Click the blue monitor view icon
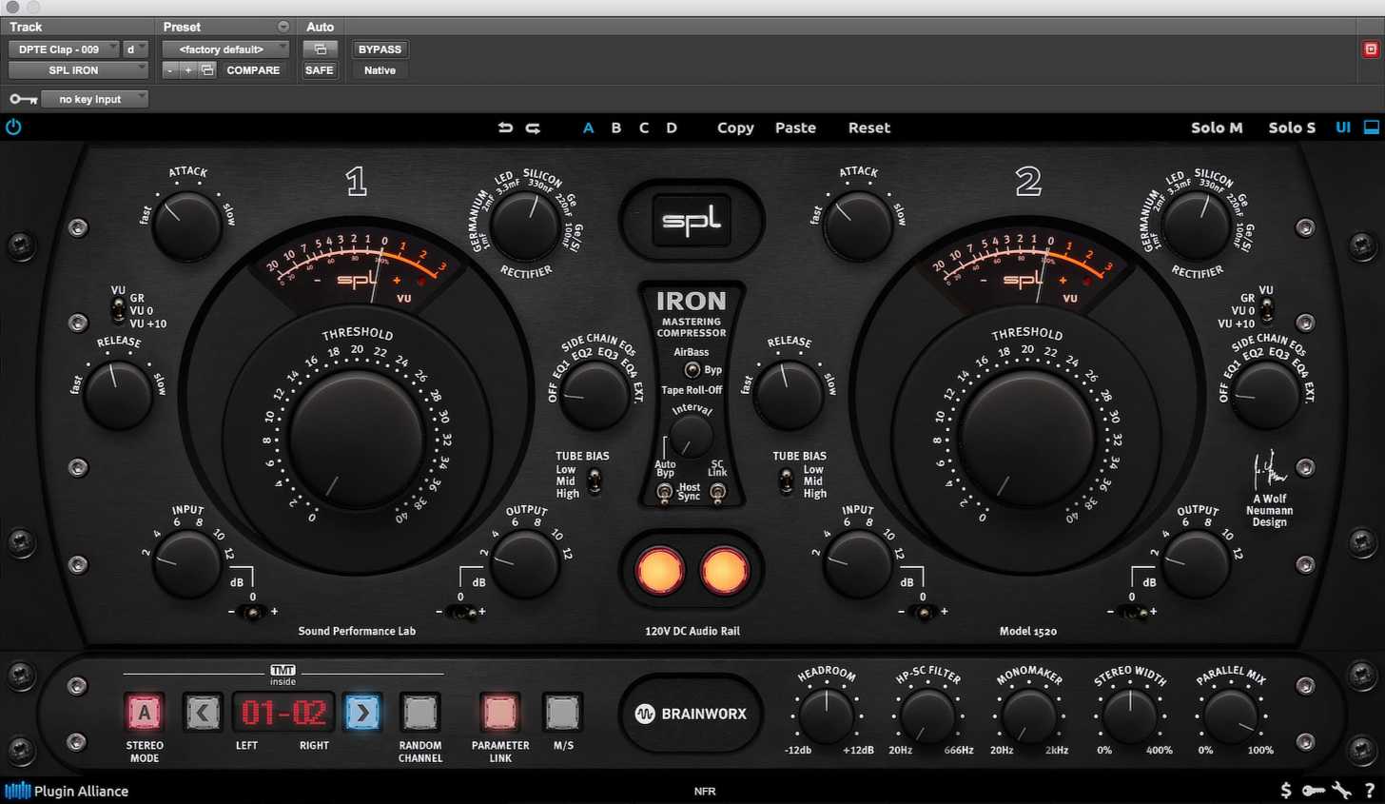 [x=1372, y=127]
